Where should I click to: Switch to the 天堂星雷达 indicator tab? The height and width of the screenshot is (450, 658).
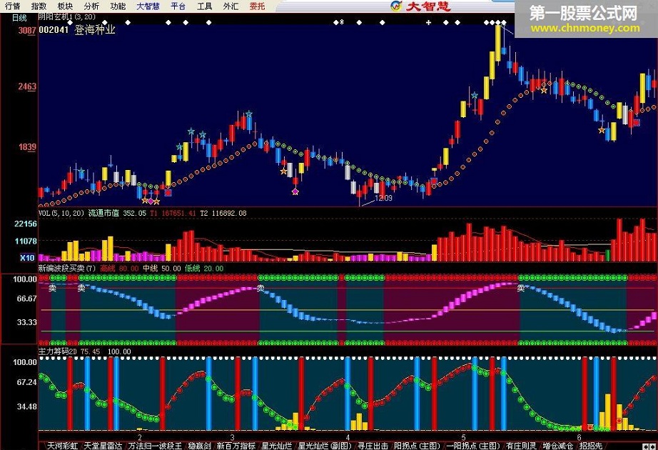(103, 446)
